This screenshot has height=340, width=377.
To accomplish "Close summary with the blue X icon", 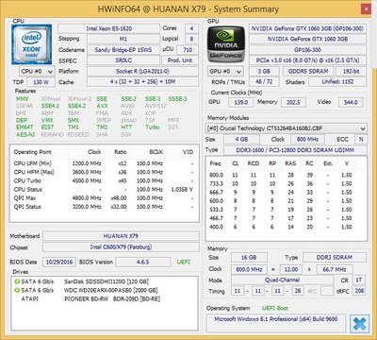I will 360,323.
